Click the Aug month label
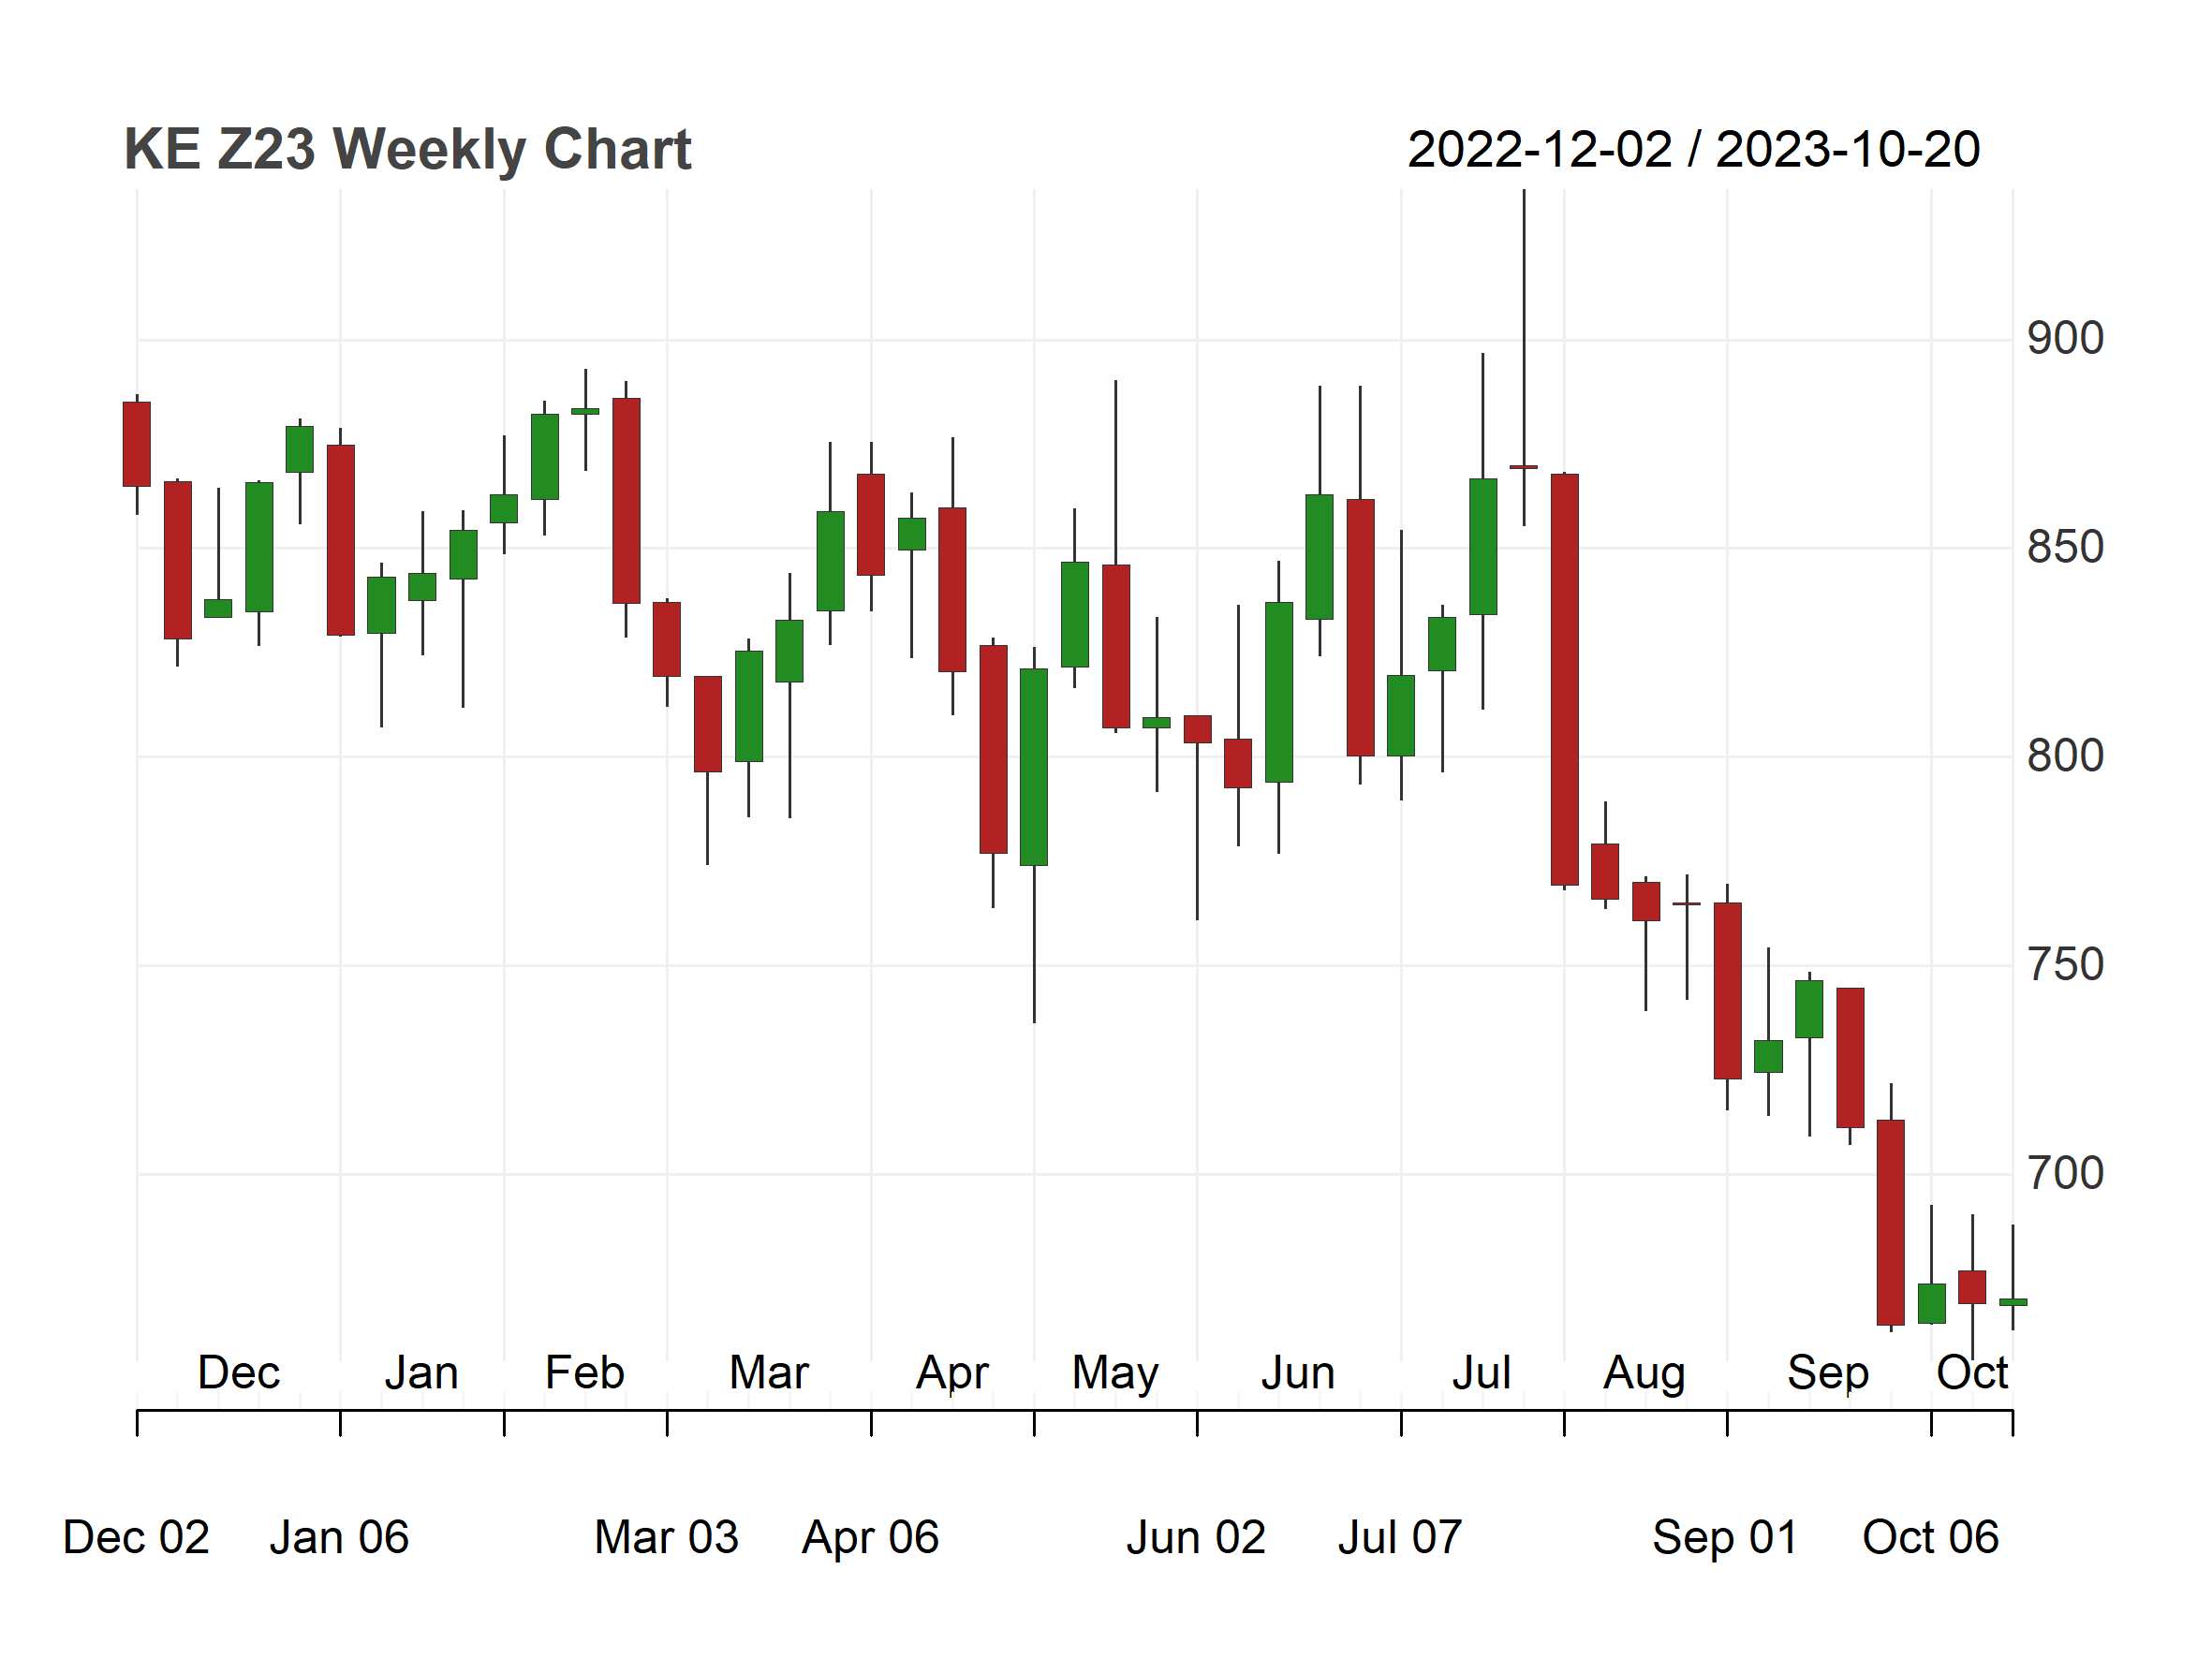2212x1658 pixels. tap(1645, 1374)
